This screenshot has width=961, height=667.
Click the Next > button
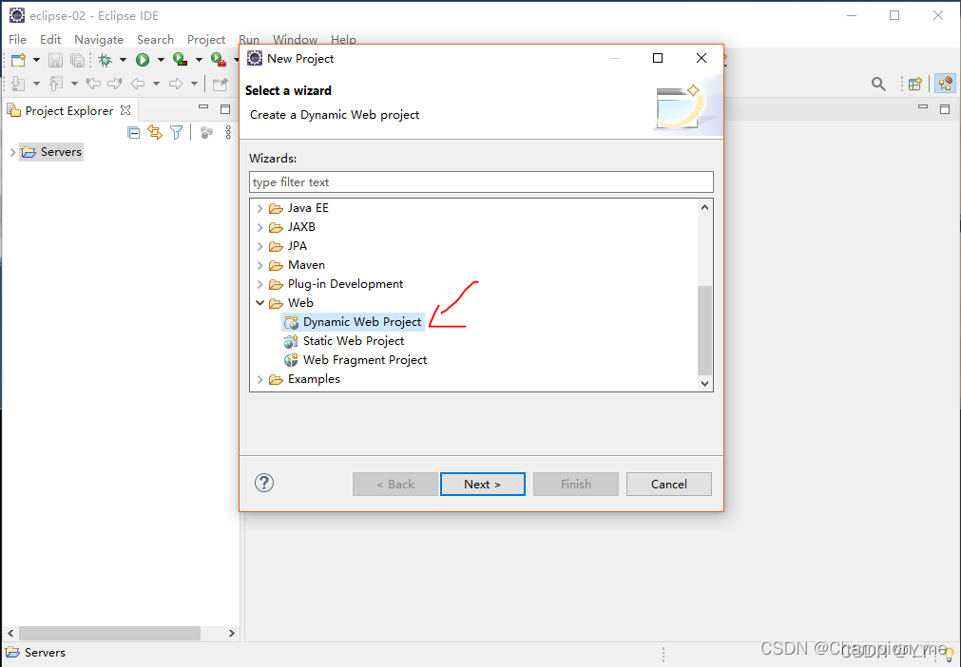(482, 484)
